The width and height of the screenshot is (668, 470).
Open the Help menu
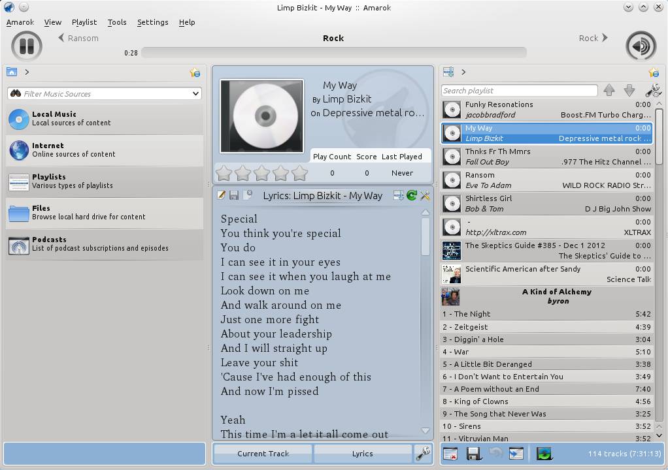click(x=187, y=22)
